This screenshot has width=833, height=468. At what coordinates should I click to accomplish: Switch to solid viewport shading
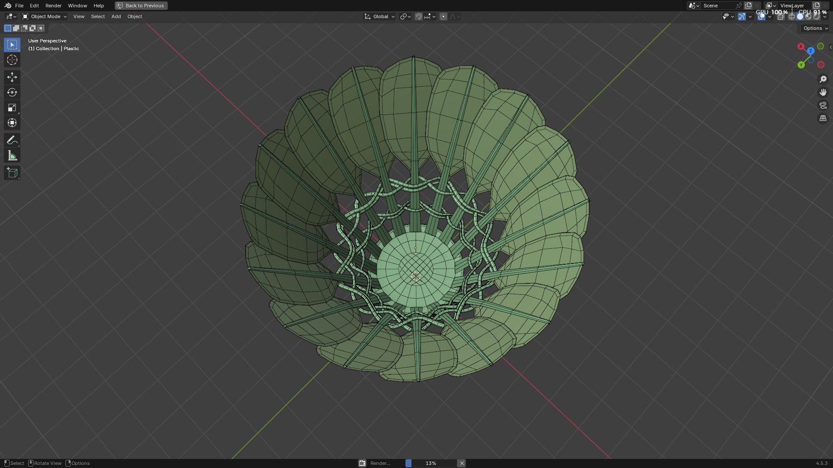click(x=800, y=16)
